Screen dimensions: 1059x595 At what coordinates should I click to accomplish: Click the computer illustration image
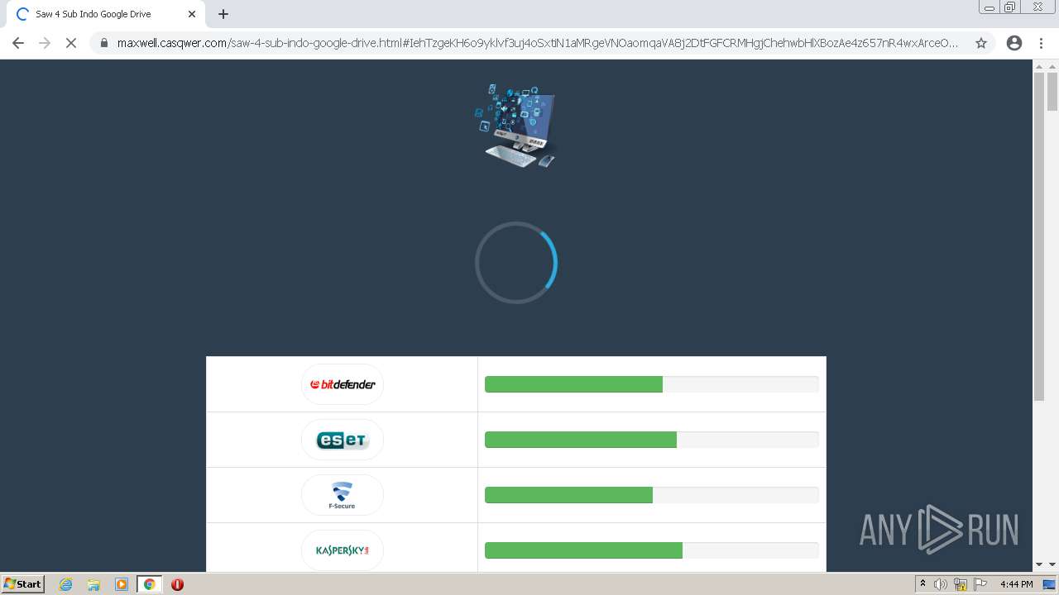[516, 126]
